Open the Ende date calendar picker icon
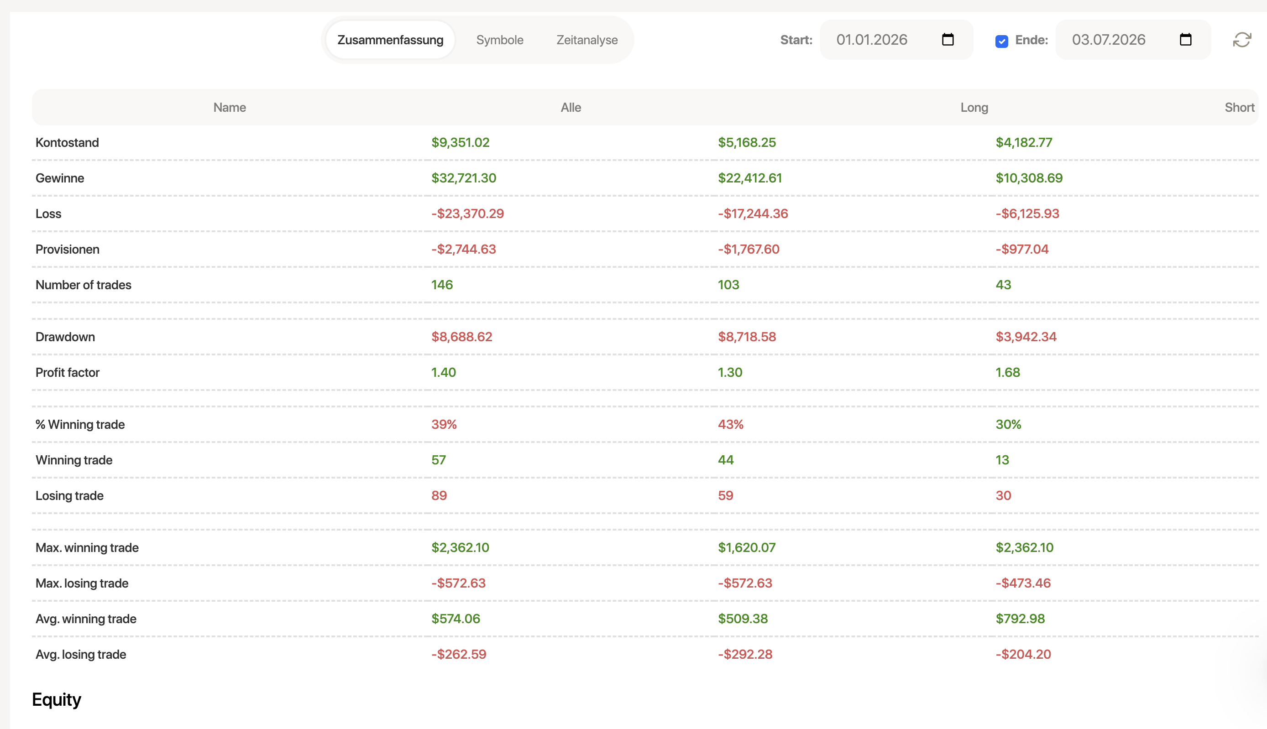Viewport: 1267px width, 729px height. [1185, 40]
